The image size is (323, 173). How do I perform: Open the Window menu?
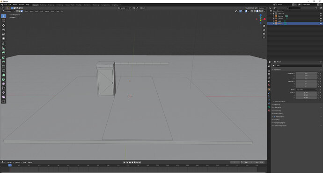22,5
